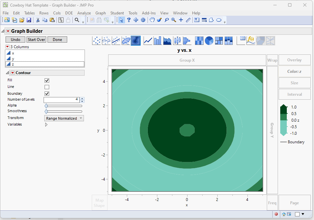Pick the Line chart element icon

click(x=148, y=41)
